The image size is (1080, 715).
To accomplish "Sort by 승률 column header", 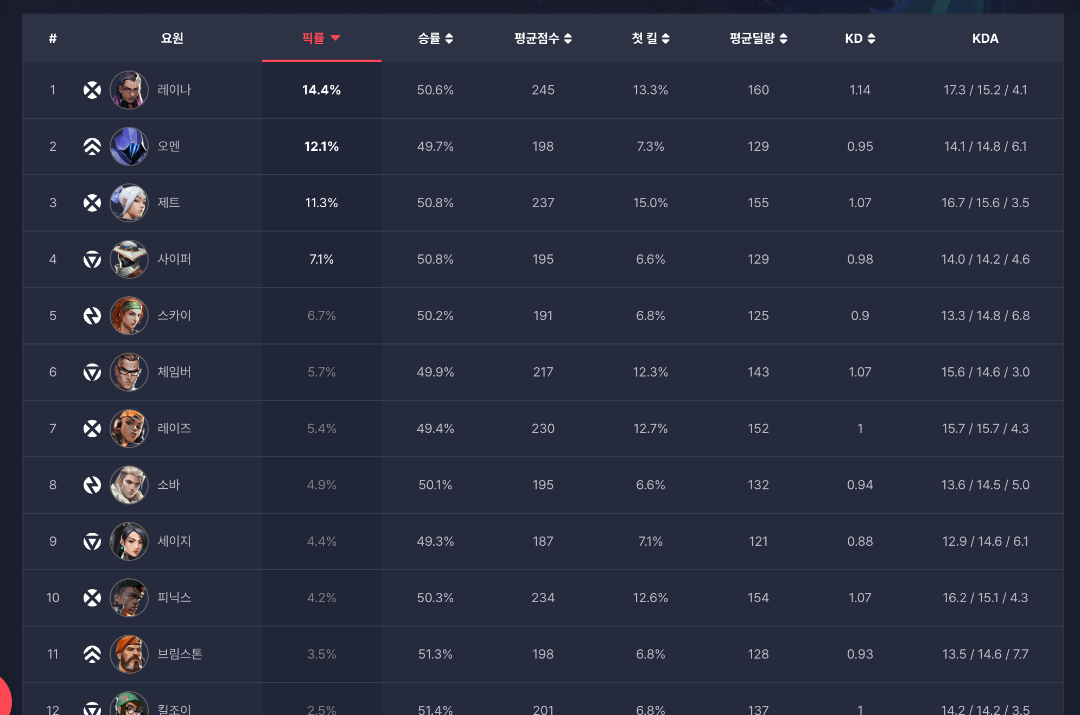I will coord(435,38).
